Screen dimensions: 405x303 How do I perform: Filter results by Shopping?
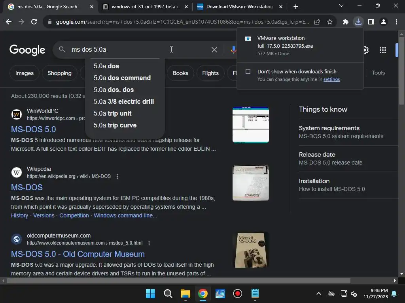pos(59,73)
